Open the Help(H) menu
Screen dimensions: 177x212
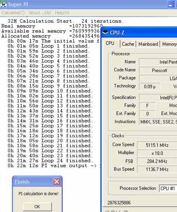[62, 13]
